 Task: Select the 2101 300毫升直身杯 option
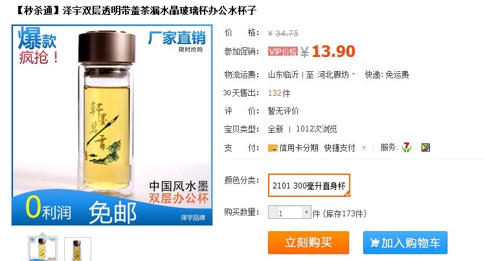coord(309,185)
